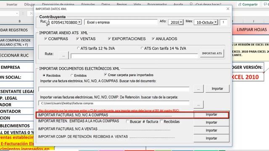Select the Recibidos radio button
This screenshot has height=151, width=269.
click(44, 75)
